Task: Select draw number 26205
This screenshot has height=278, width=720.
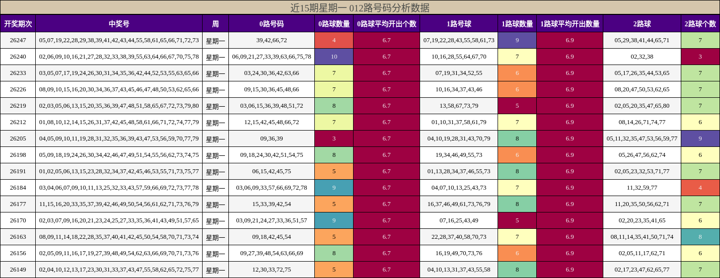Action: click(18, 139)
